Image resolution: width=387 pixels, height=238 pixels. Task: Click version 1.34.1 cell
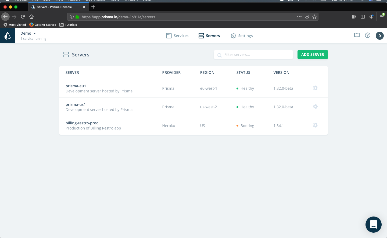tap(279, 126)
